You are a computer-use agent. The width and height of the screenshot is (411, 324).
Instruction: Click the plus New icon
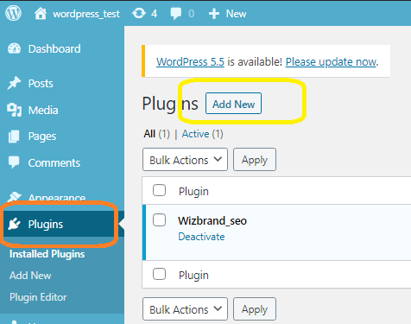[214, 14]
